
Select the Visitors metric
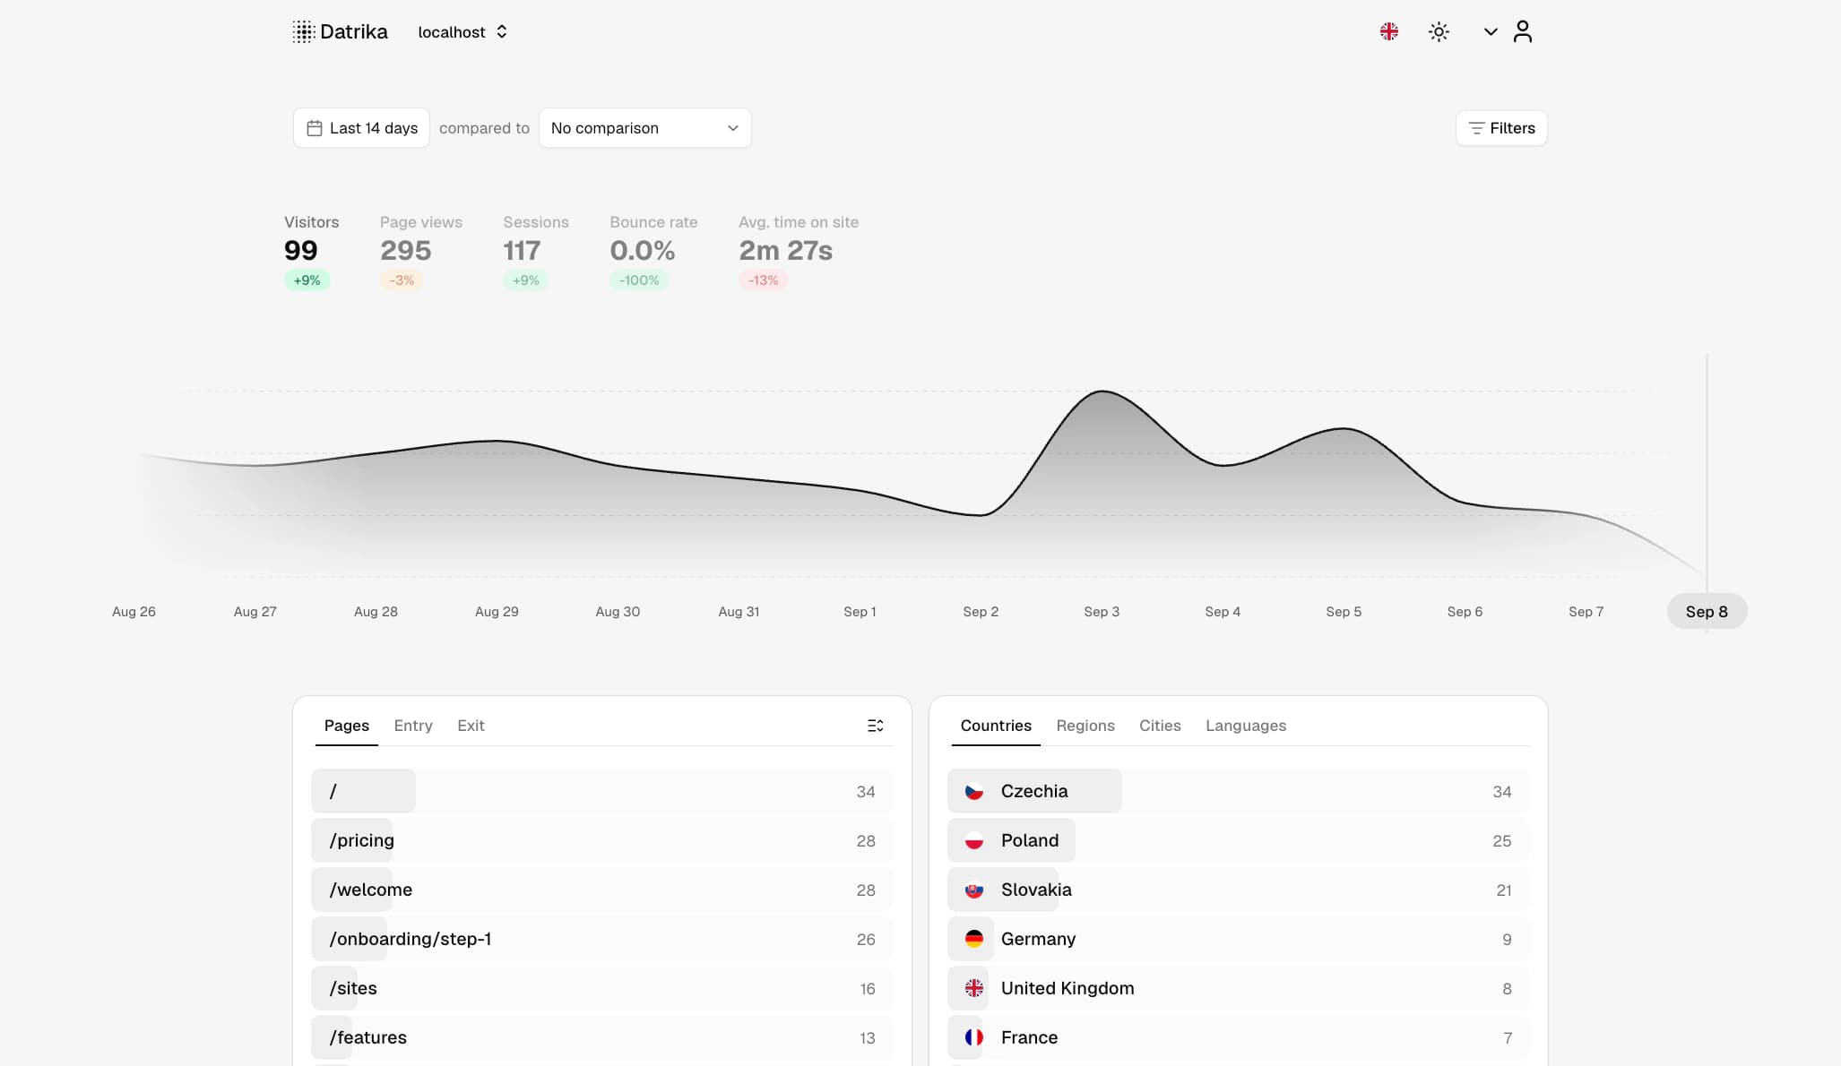tap(311, 252)
